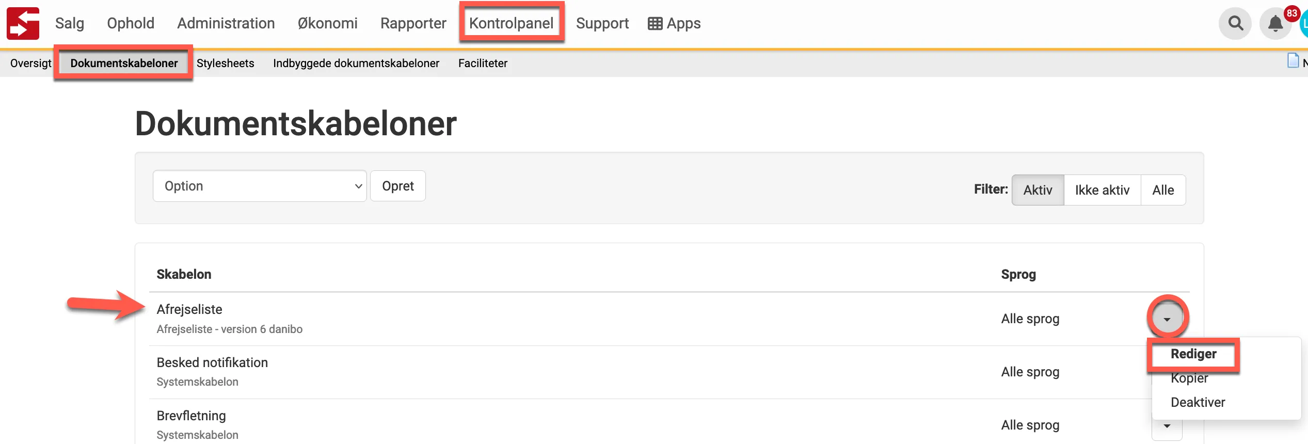1308x444 pixels.
Task: Click the document icon in the sub-navigation bar
Action: pos(1293,61)
